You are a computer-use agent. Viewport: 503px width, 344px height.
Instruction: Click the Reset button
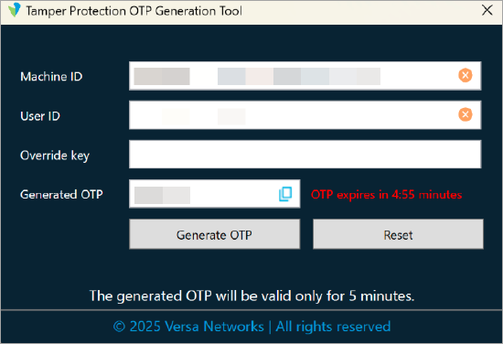398,234
